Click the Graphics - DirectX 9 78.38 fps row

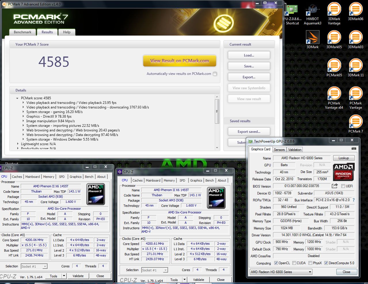tap(49, 116)
